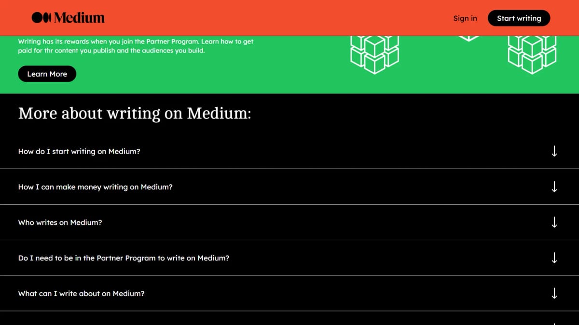Open 'Do I need to be in the Partner Program' text
This screenshot has height=325, width=579.
tap(124, 258)
